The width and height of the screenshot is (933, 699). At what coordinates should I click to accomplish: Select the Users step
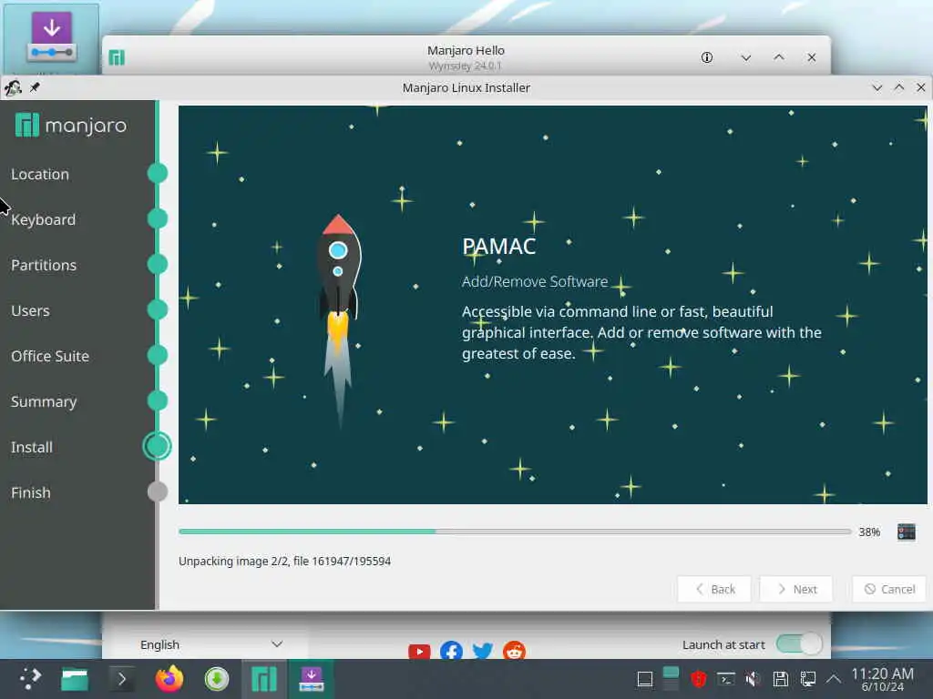(x=30, y=311)
